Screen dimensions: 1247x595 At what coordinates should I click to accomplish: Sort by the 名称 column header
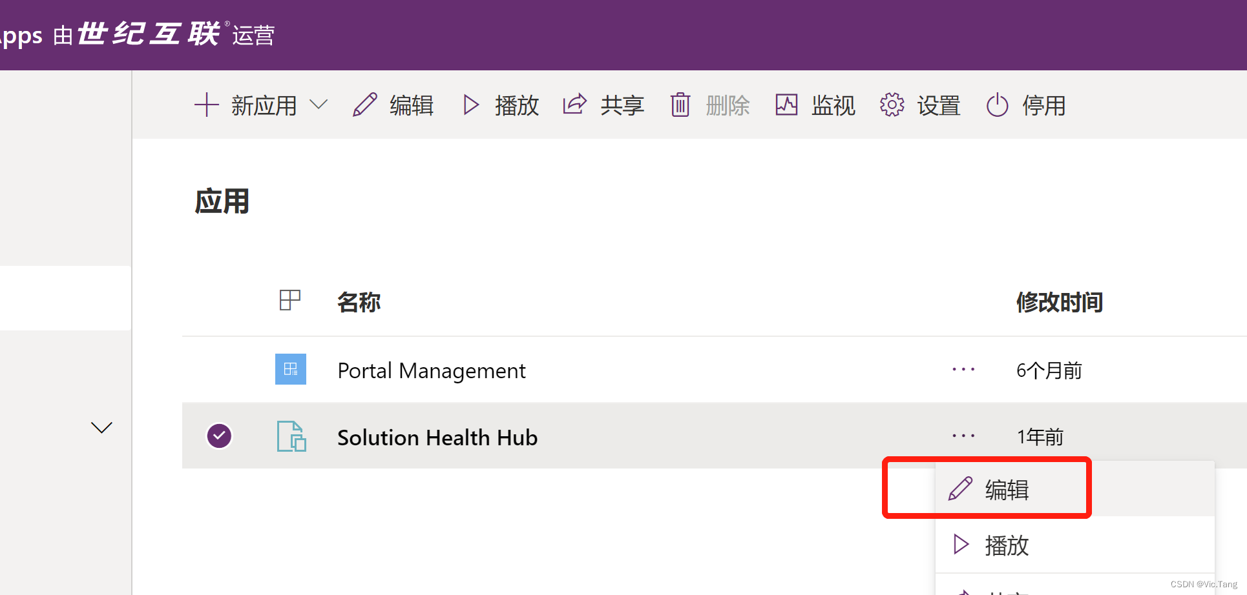coord(359,302)
